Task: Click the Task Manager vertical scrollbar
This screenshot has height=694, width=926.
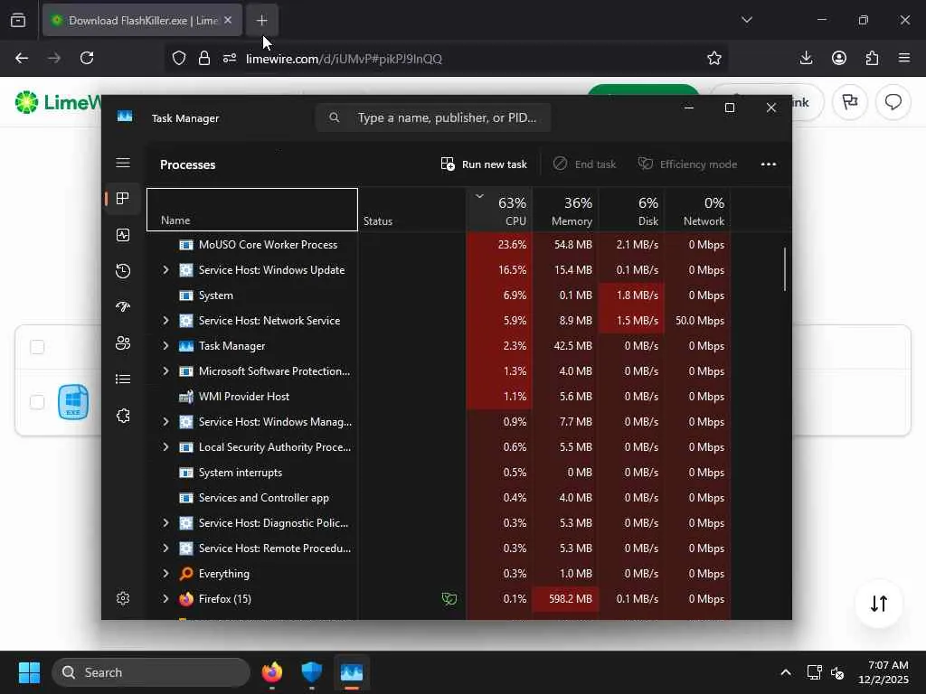Action: click(785, 269)
